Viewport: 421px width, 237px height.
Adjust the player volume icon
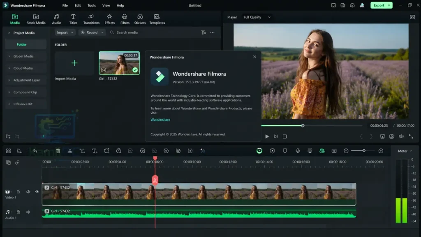click(x=401, y=137)
